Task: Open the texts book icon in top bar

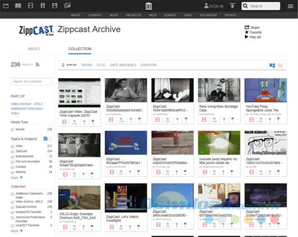Action: pyautogui.click(x=18, y=5)
